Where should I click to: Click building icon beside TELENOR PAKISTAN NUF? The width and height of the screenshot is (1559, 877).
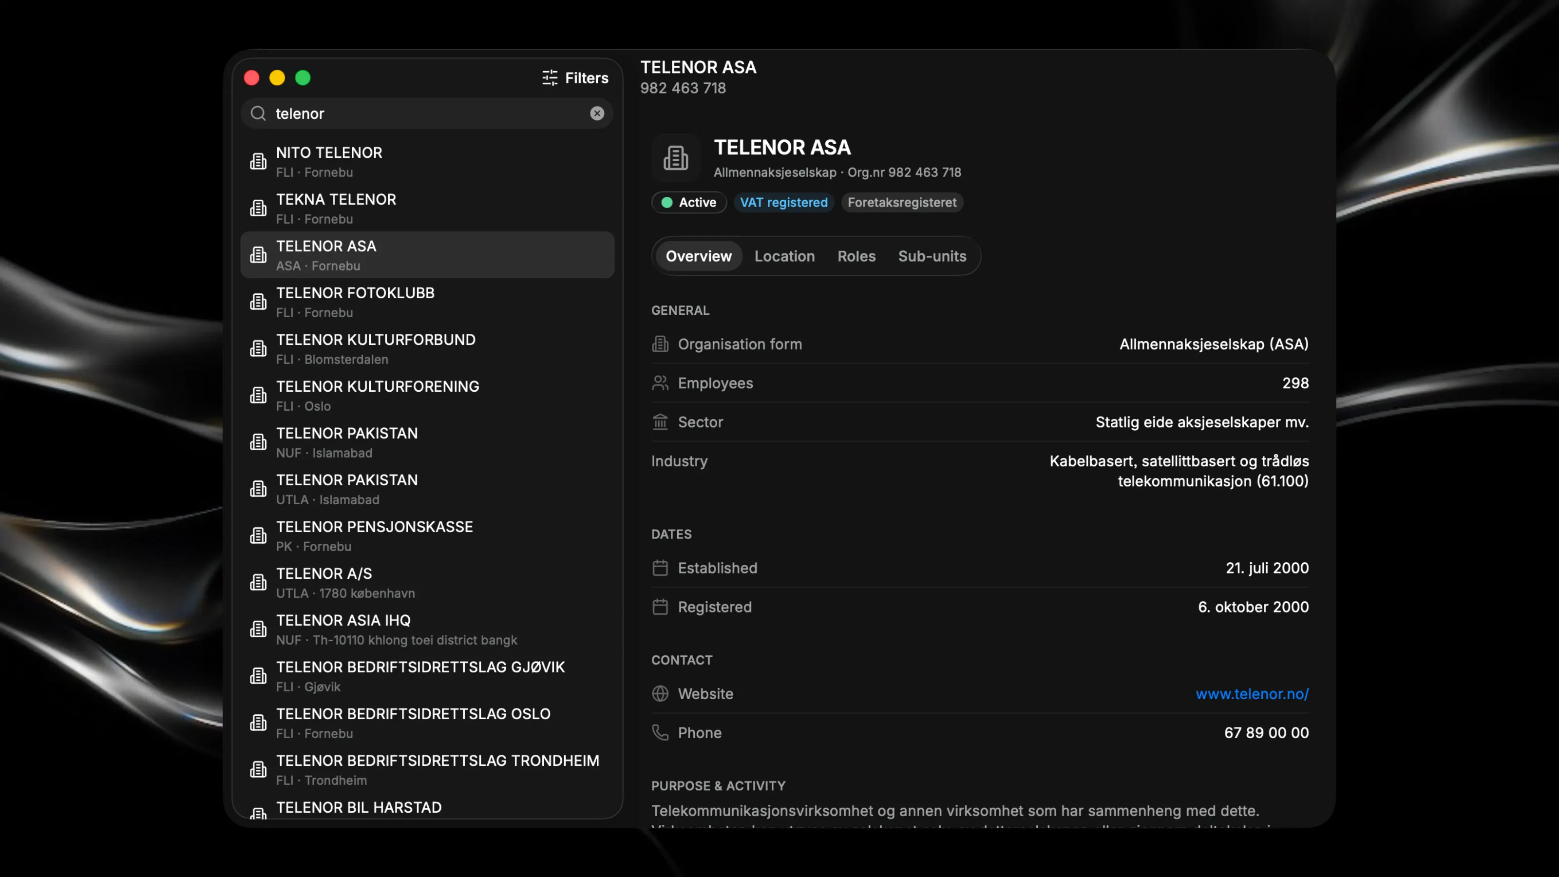click(x=258, y=442)
